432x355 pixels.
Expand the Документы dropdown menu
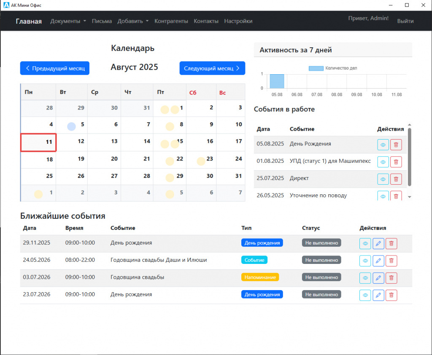pyautogui.click(x=68, y=21)
